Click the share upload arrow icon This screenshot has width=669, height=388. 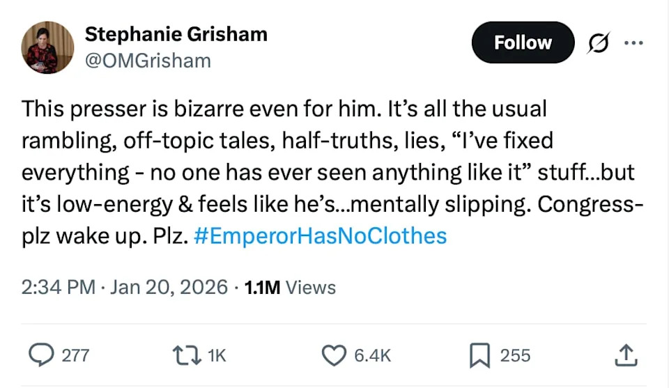click(x=625, y=355)
